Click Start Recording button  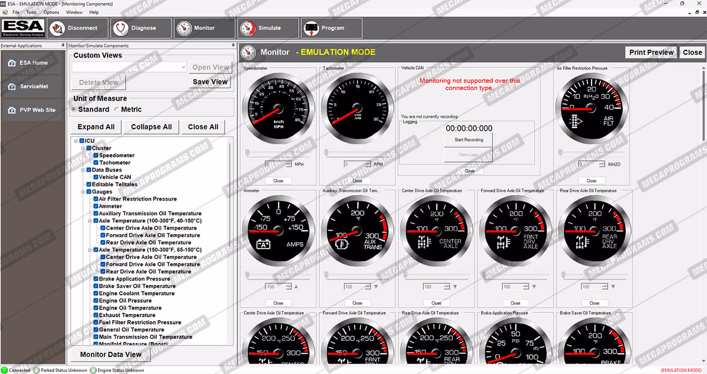(469, 140)
